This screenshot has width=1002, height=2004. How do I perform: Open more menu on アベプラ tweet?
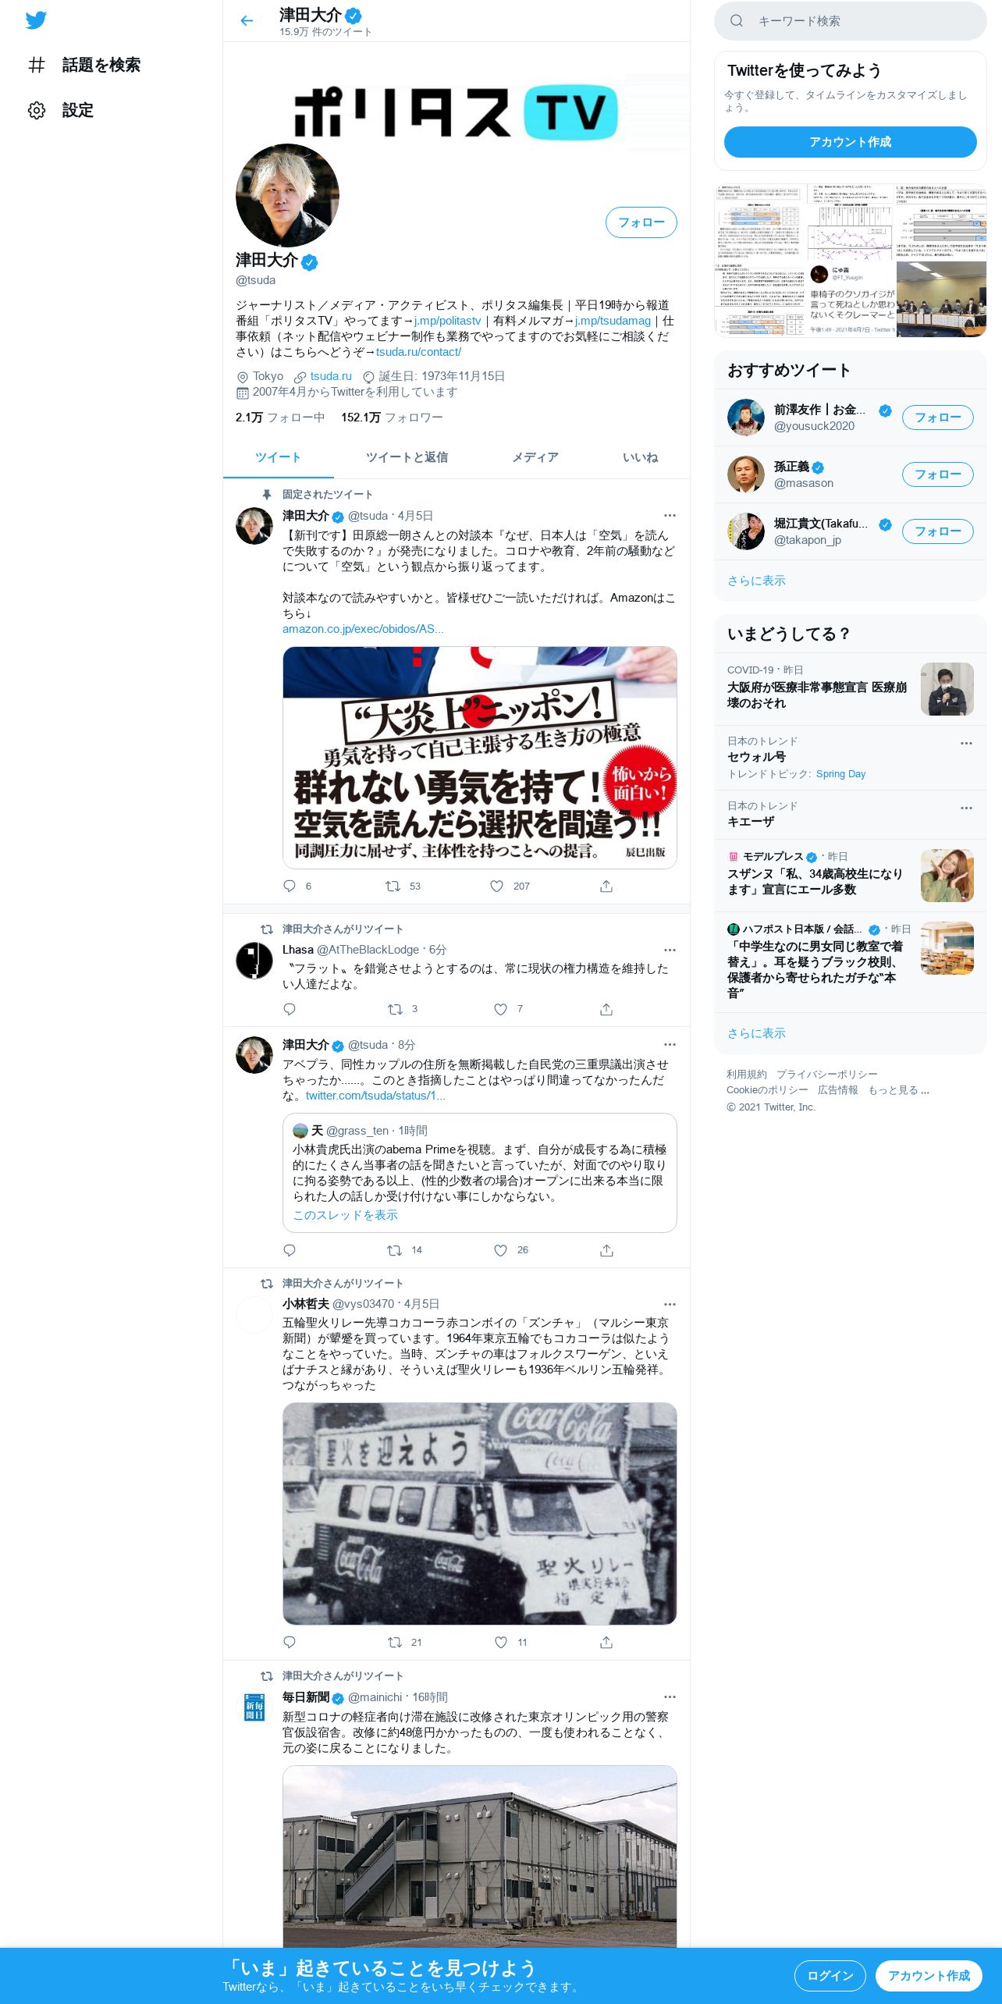tap(670, 1045)
